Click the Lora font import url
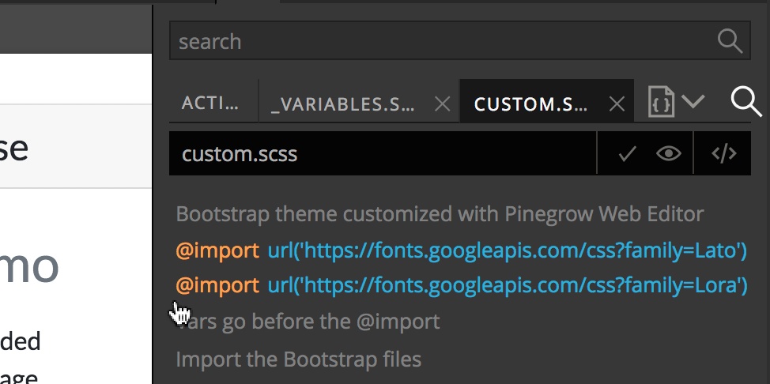This screenshot has height=384, width=770. pyautogui.click(x=508, y=285)
